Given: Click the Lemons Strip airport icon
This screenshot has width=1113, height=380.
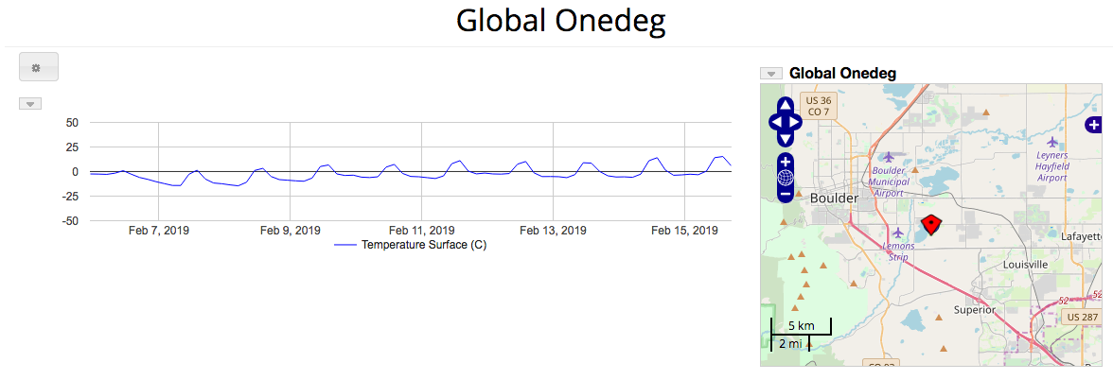Looking at the screenshot, I should pos(898,232).
